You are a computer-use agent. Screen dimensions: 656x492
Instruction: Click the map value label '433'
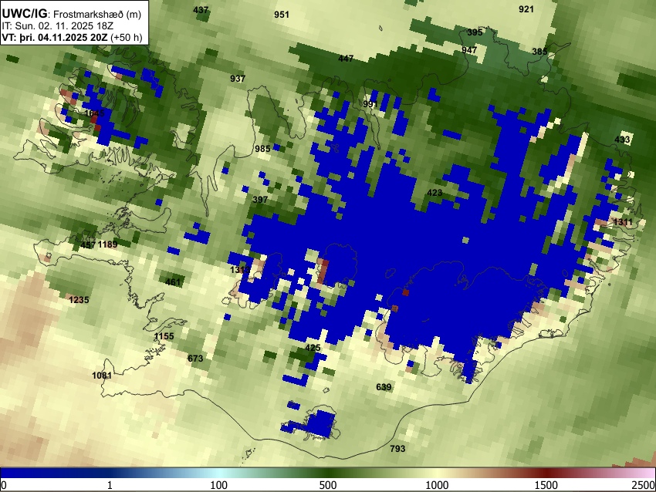pyautogui.click(x=622, y=140)
